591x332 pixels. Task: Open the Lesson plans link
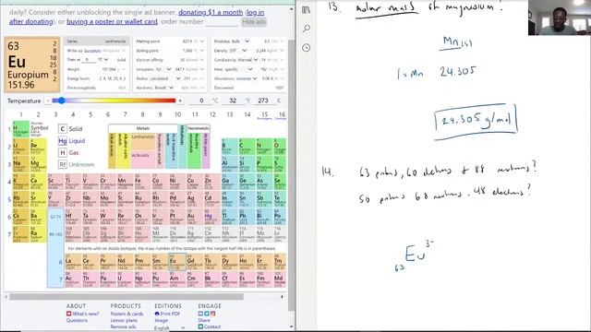point(124,320)
